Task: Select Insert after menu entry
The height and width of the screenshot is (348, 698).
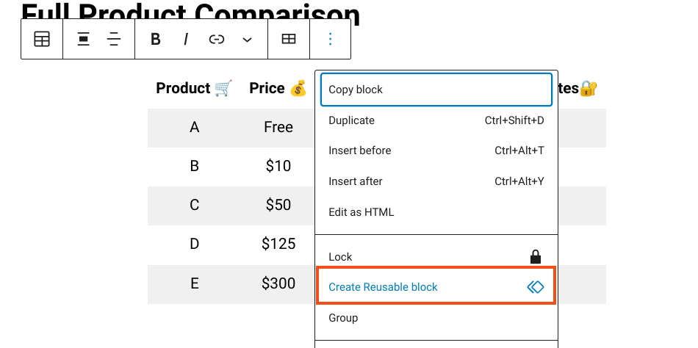Action: click(436, 181)
